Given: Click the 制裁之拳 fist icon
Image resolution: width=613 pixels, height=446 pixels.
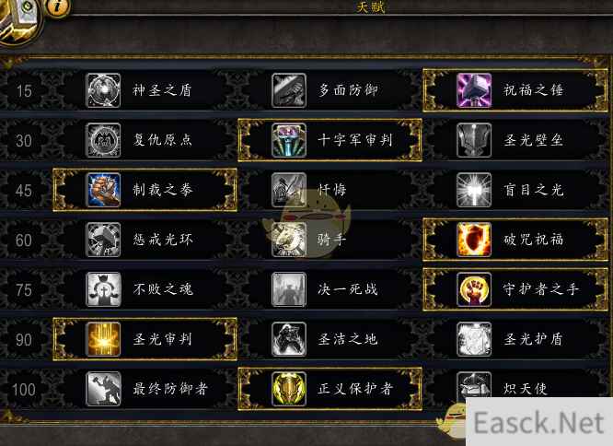Looking at the screenshot, I should [x=103, y=190].
